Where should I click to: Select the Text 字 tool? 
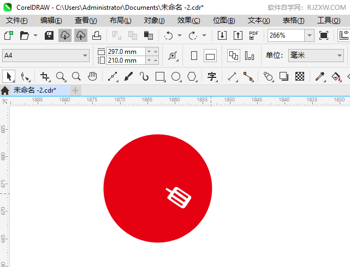212,77
